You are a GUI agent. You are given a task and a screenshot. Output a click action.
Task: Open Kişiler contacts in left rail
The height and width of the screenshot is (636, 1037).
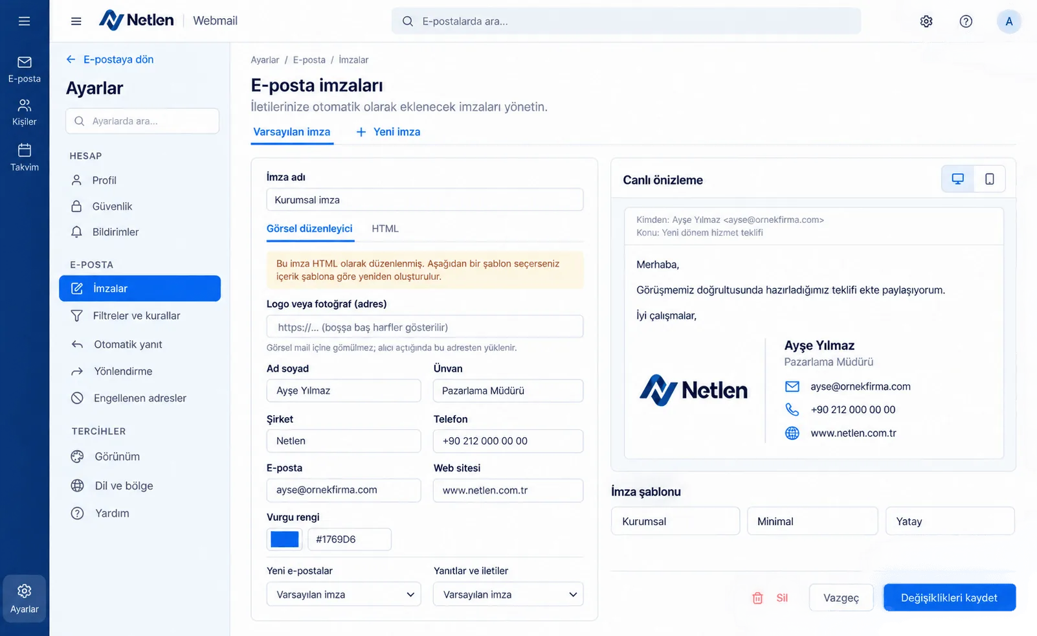[25, 113]
